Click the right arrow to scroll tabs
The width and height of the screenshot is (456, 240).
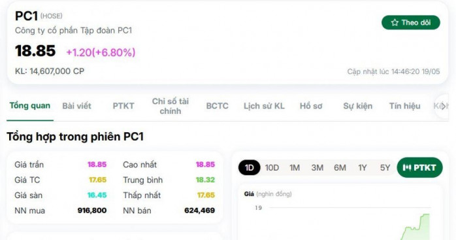click(443, 107)
